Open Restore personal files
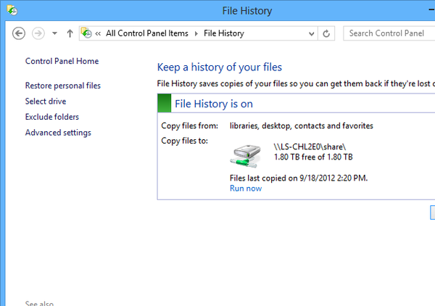435x306 pixels. (63, 86)
